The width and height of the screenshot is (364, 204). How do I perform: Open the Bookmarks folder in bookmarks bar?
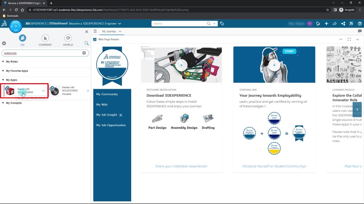coord(11,16)
